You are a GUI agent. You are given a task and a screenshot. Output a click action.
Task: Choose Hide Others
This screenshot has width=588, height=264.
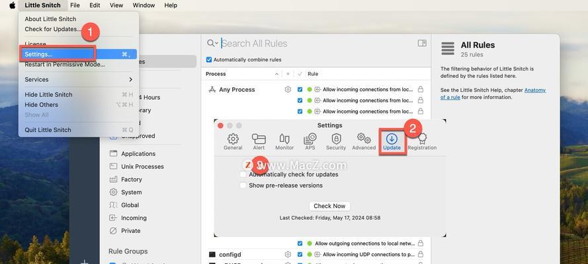pos(79,105)
